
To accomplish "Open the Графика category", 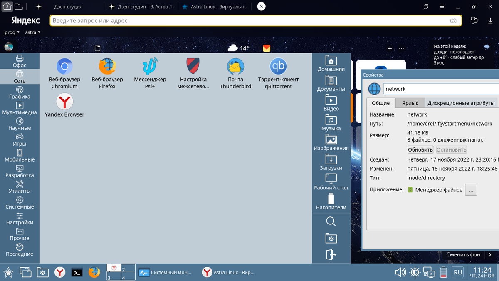I will click(20, 92).
